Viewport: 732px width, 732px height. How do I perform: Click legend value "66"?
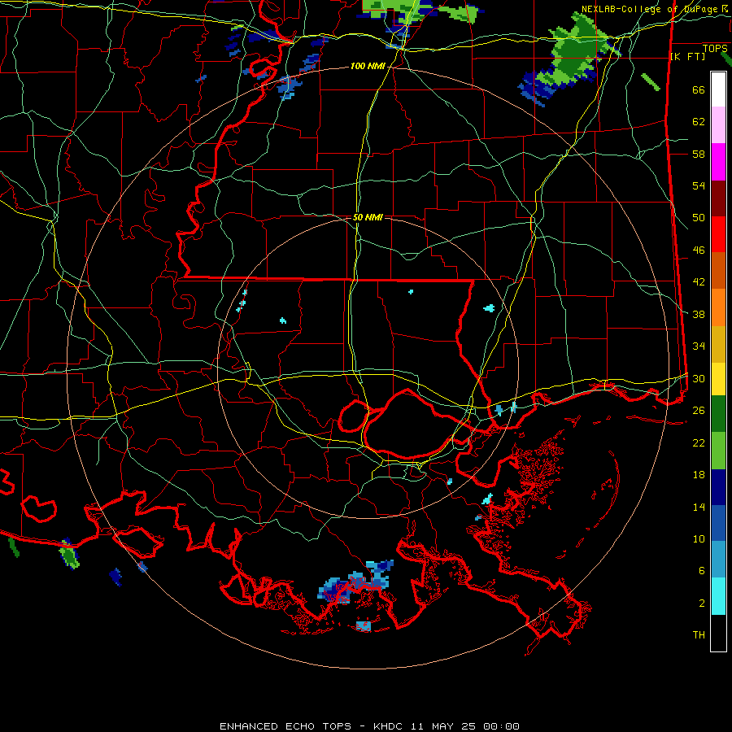(699, 90)
